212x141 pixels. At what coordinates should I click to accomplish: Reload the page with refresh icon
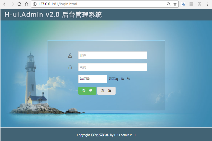[19, 4]
